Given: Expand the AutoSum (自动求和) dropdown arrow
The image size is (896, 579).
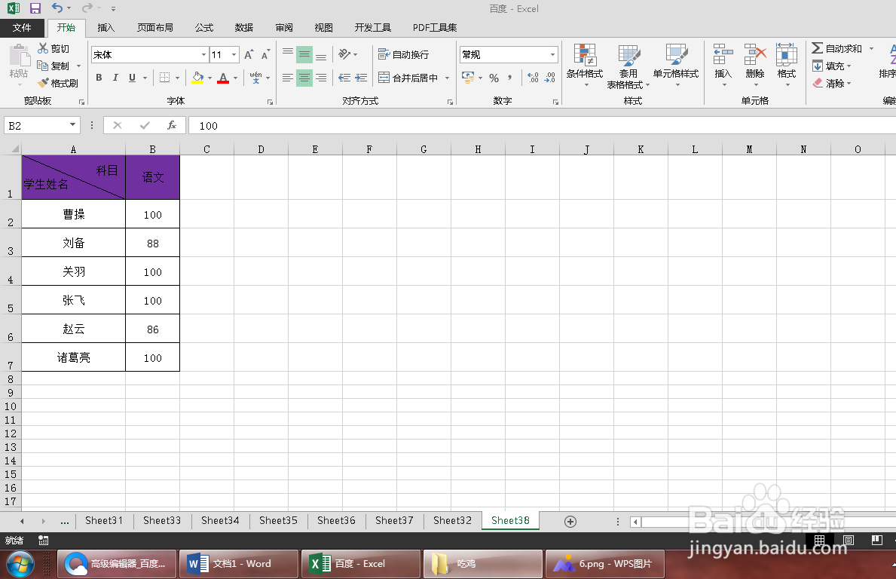Looking at the screenshot, I should [x=871, y=48].
